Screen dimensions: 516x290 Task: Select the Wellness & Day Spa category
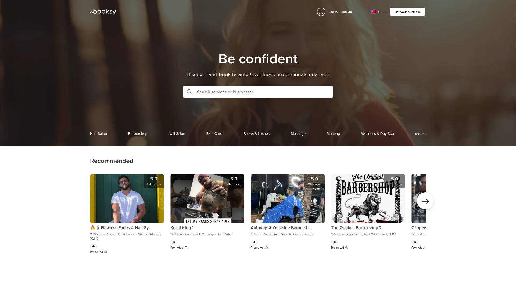pos(377,133)
